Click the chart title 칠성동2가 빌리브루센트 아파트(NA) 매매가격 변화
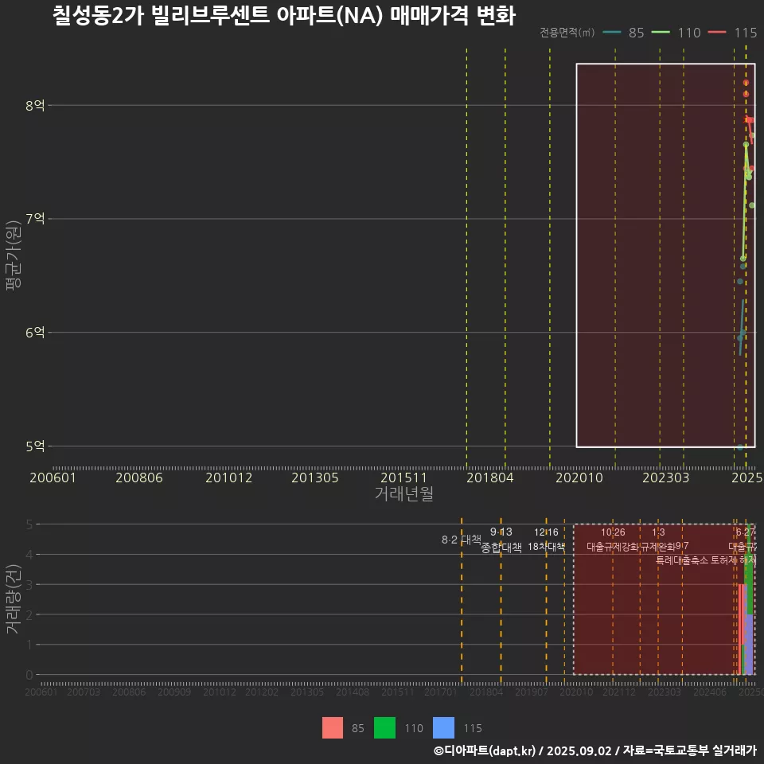Viewport: 764px width, 764px height. point(284,16)
